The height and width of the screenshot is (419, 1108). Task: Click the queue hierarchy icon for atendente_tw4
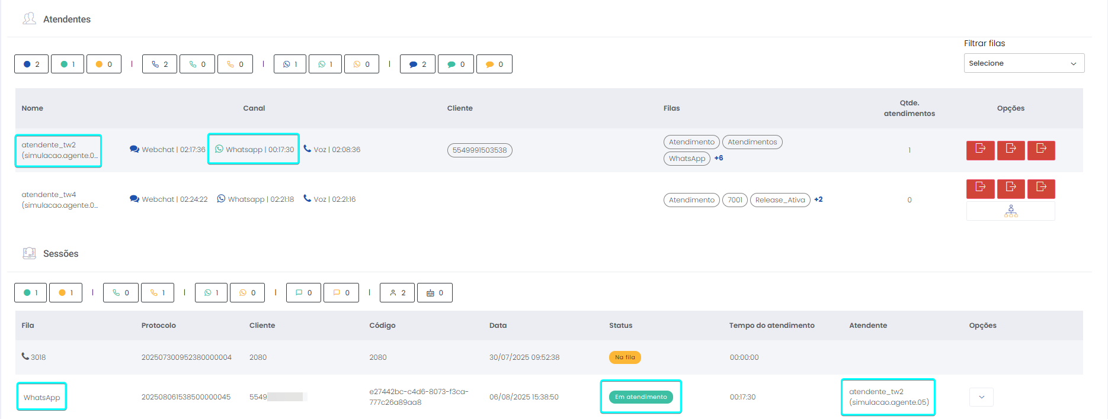[x=1010, y=211]
